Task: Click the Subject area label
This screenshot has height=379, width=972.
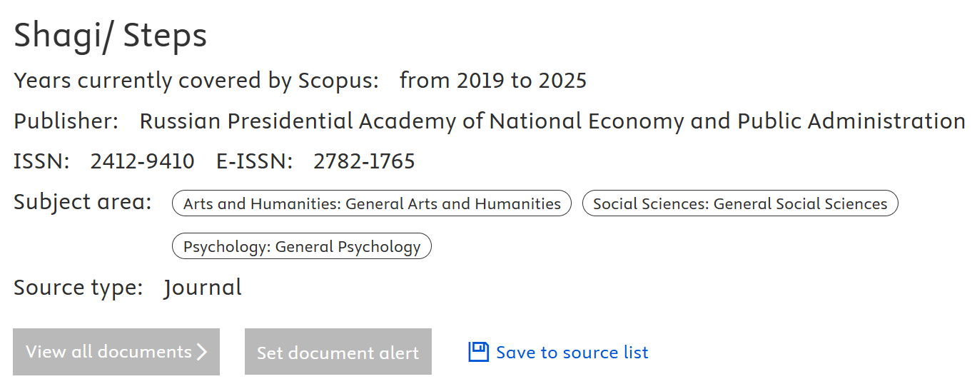Action: pos(83,202)
